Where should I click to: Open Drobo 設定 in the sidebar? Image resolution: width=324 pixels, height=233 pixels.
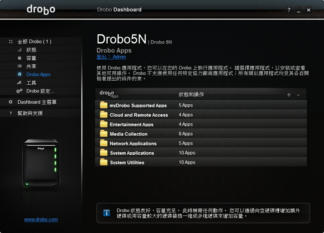(41, 91)
